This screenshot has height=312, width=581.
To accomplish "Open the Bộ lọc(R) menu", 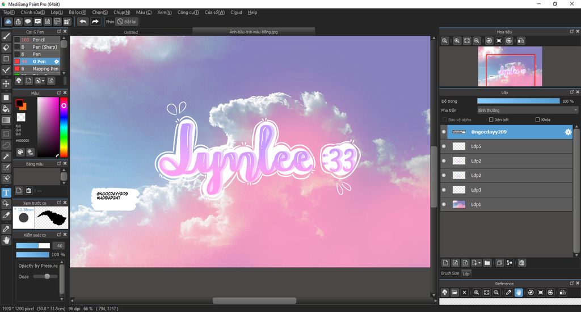I will 77,12.
